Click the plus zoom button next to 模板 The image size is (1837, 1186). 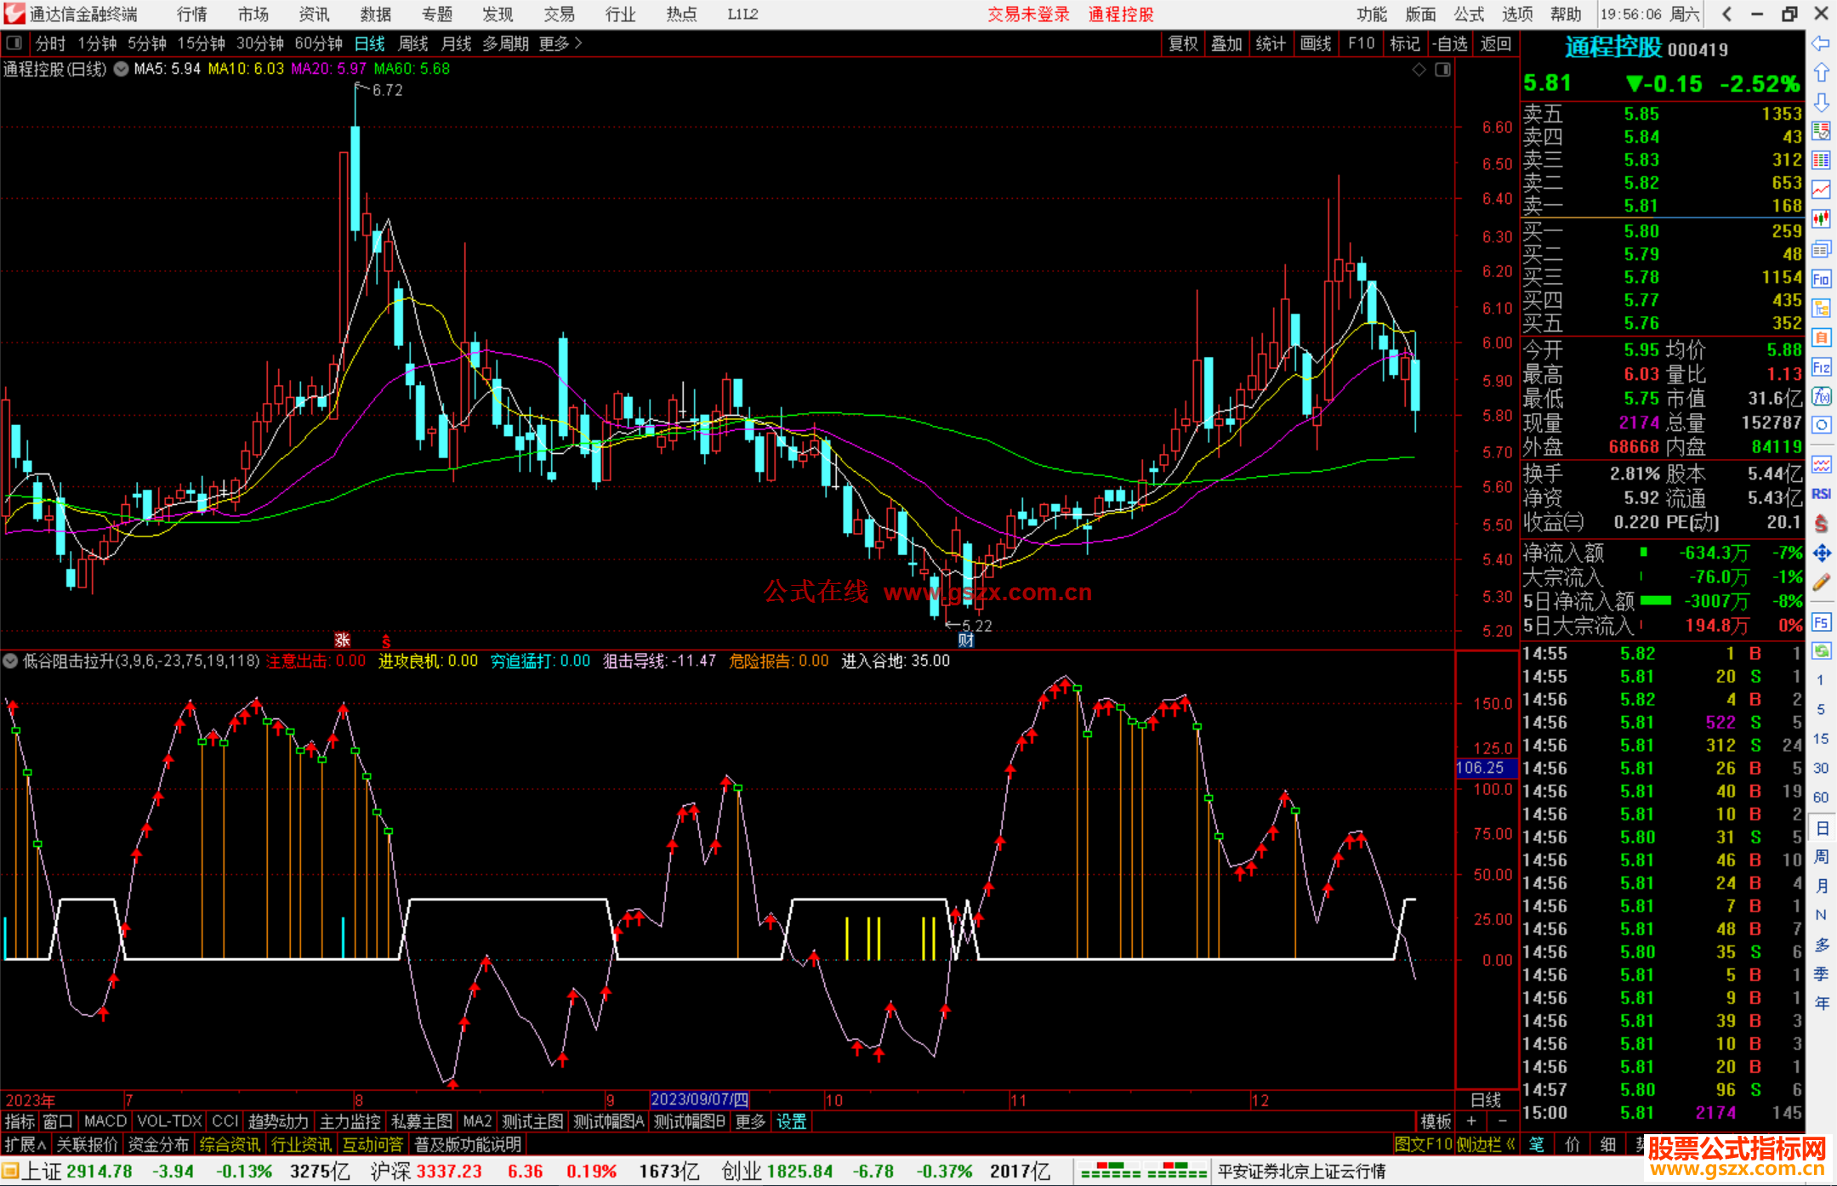[1471, 1121]
